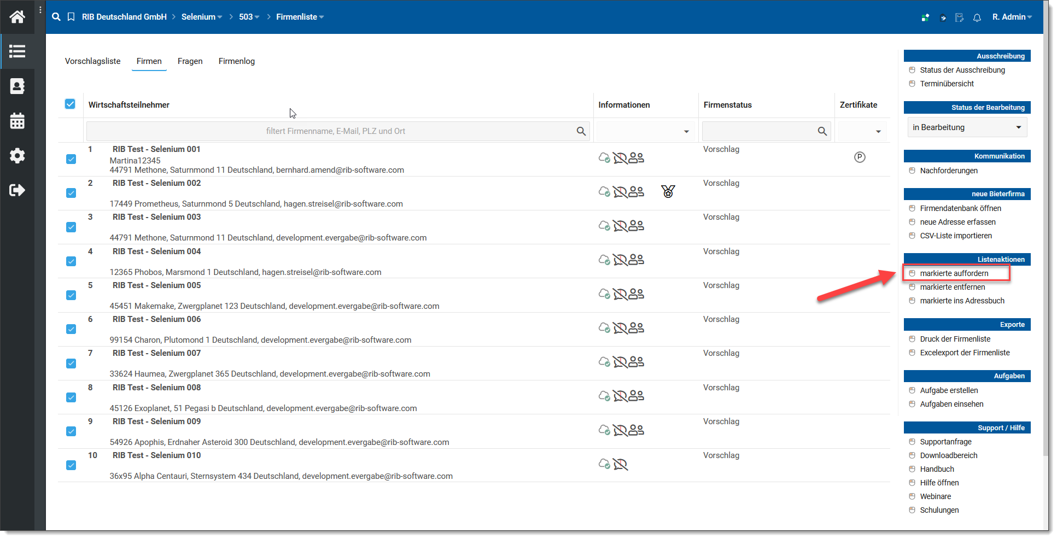Click users group icon for Selenium 005
This screenshot has width=1057, height=539.
tap(636, 294)
